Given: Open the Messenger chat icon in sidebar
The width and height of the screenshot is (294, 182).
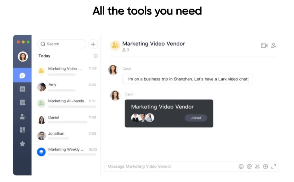Looking at the screenshot, I should (x=22, y=75).
